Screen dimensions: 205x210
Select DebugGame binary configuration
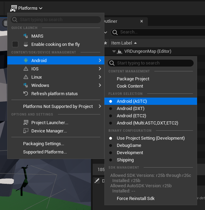pyautogui.click(x=151, y=146)
